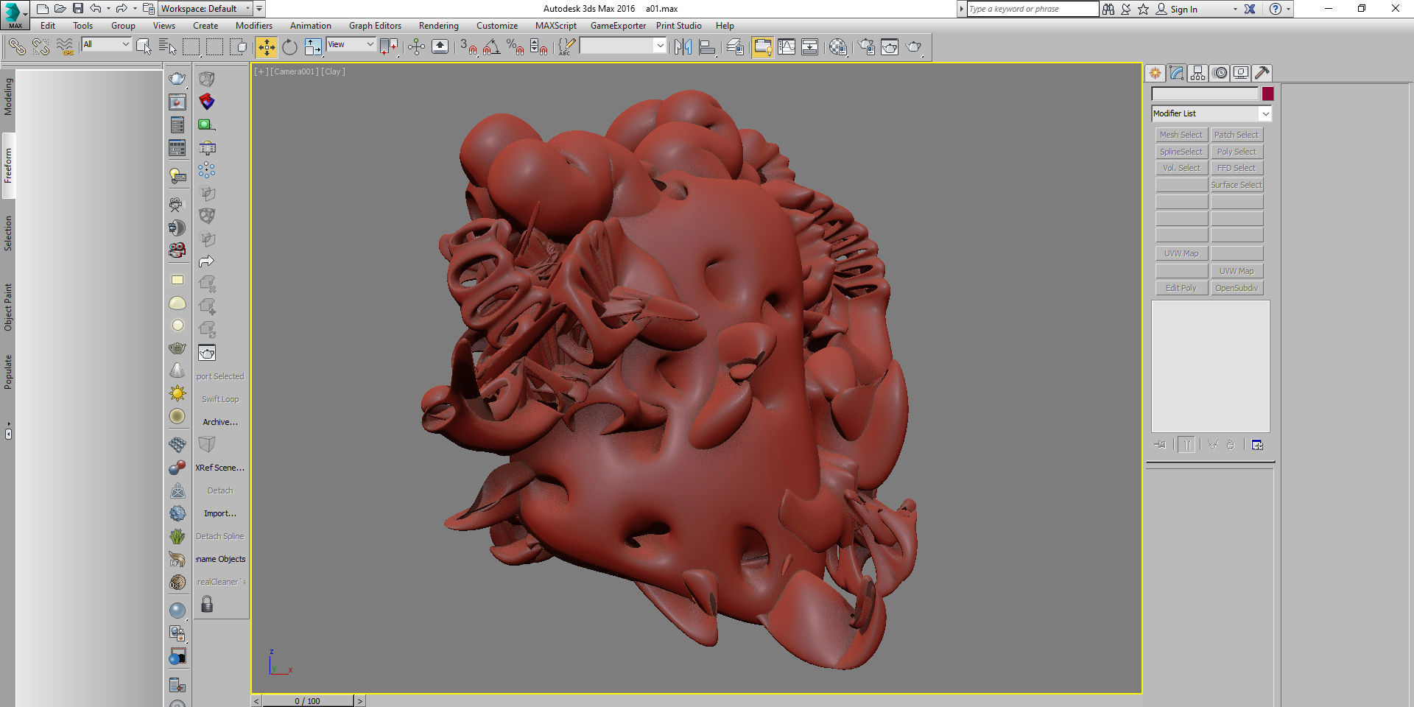Click the dark red object color swatch
This screenshot has width=1414, height=707.
pyautogui.click(x=1267, y=94)
